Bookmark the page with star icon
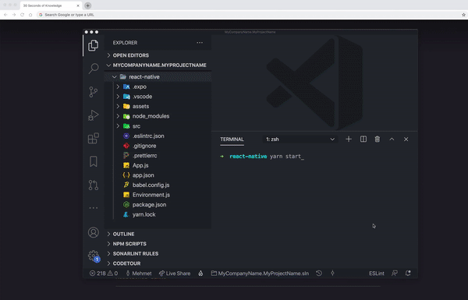468x300 pixels. pyautogui.click(x=463, y=15)
